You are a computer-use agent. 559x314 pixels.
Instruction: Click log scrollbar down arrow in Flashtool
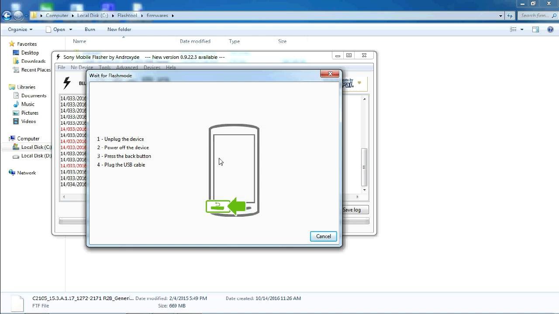pos(364,190)
